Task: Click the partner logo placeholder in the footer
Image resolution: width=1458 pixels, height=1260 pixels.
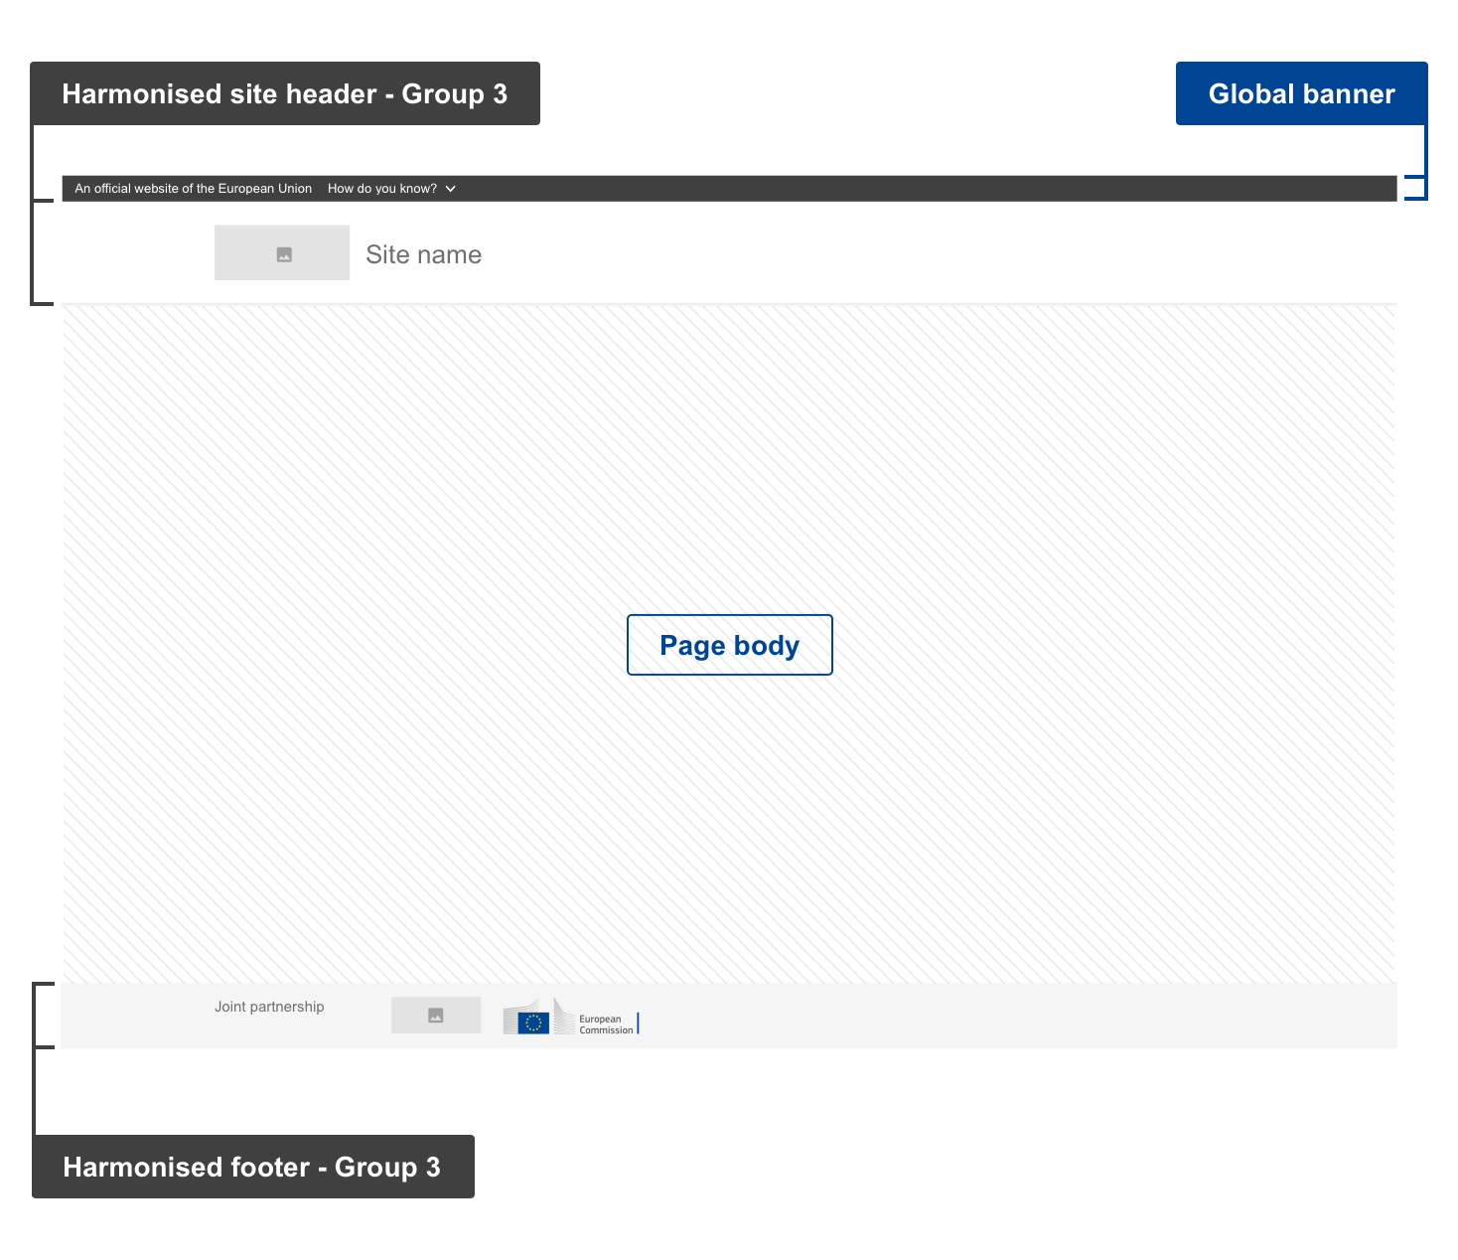Action: (436, 1016)
